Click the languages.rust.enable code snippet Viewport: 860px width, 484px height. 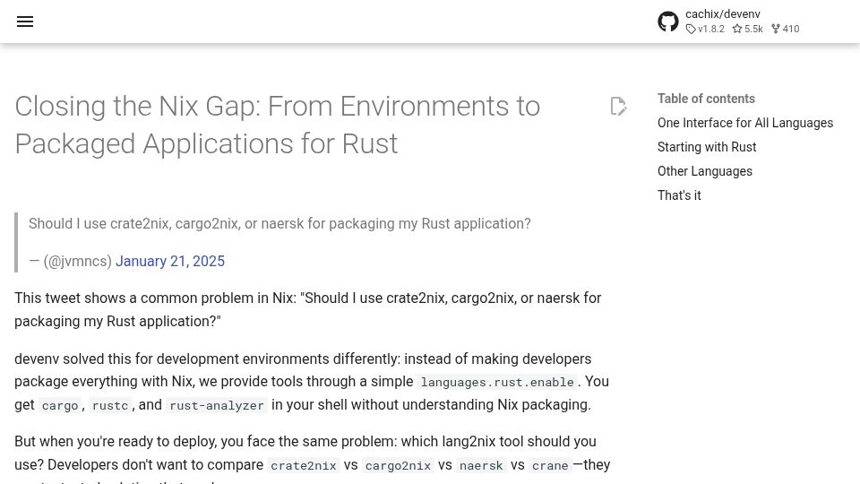(497, 382)
